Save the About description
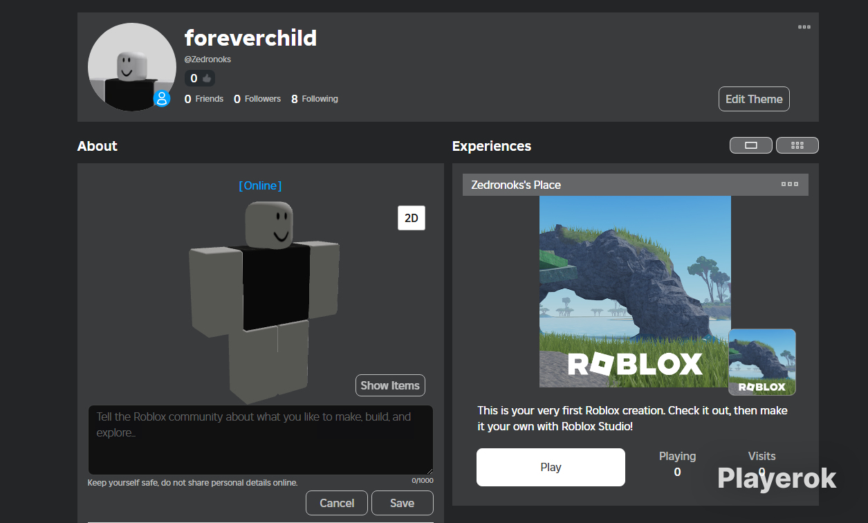Image resolution: width=868 pixels, height=523 pixels. tap(403, 503)
